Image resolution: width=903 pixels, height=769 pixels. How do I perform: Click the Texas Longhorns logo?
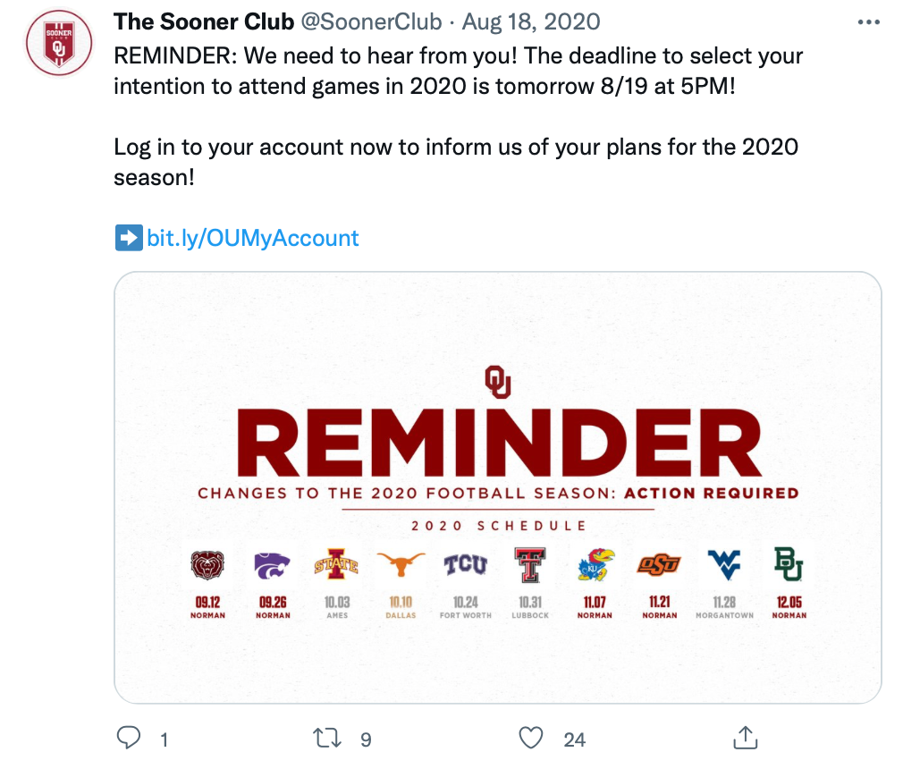pos(400,564)
